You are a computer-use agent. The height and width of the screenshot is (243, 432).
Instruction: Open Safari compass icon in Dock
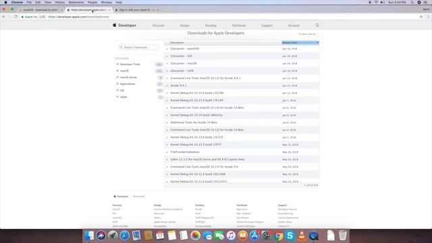click(x=124, y=236)
